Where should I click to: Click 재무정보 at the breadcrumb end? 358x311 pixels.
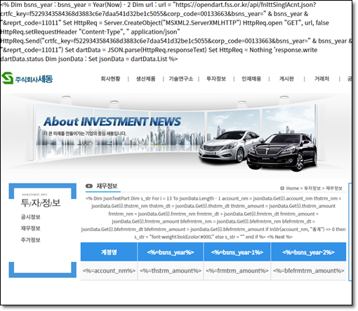click(x=334, y=188)
